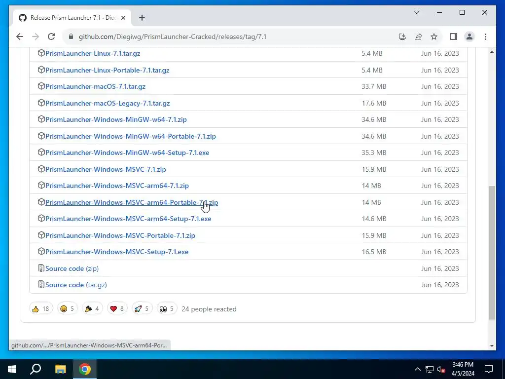
Task: Click package icon beside Linux-7.1.tar.gz
Action: (41, 53)
